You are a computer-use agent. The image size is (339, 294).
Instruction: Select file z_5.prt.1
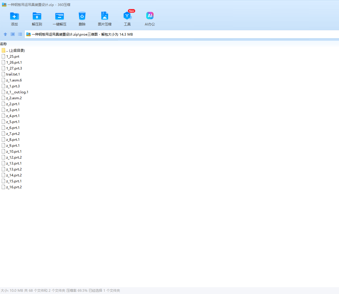pyautogui.click(x=11, y=122)
